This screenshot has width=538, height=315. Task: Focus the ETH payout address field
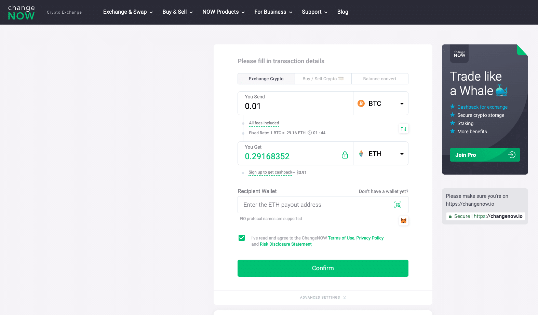(x=323, y=205)
